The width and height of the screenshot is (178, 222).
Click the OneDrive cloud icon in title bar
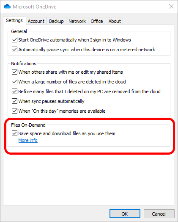tap(7, 6)
